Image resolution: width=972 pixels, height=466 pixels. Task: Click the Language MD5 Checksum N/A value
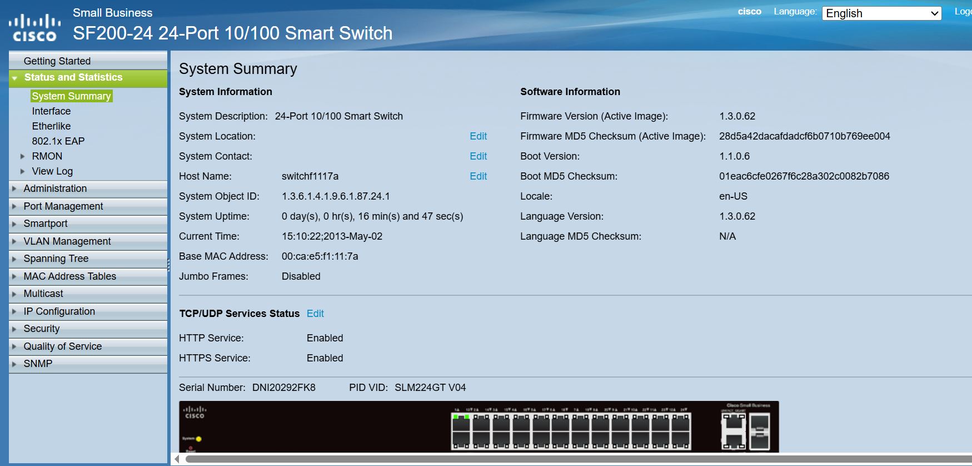(x=727, y=236)
